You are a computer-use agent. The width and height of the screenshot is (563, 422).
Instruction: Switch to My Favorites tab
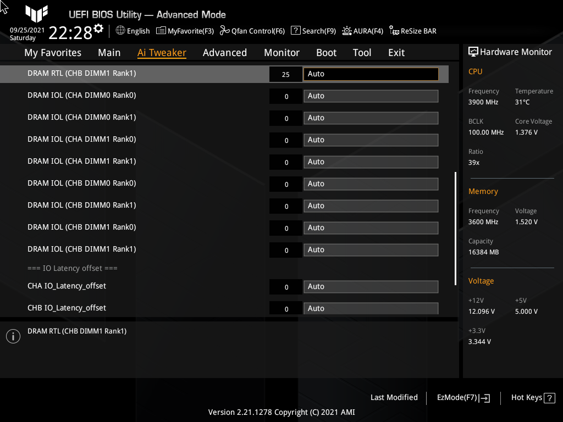pyautogui.click(x=53, y=53)
